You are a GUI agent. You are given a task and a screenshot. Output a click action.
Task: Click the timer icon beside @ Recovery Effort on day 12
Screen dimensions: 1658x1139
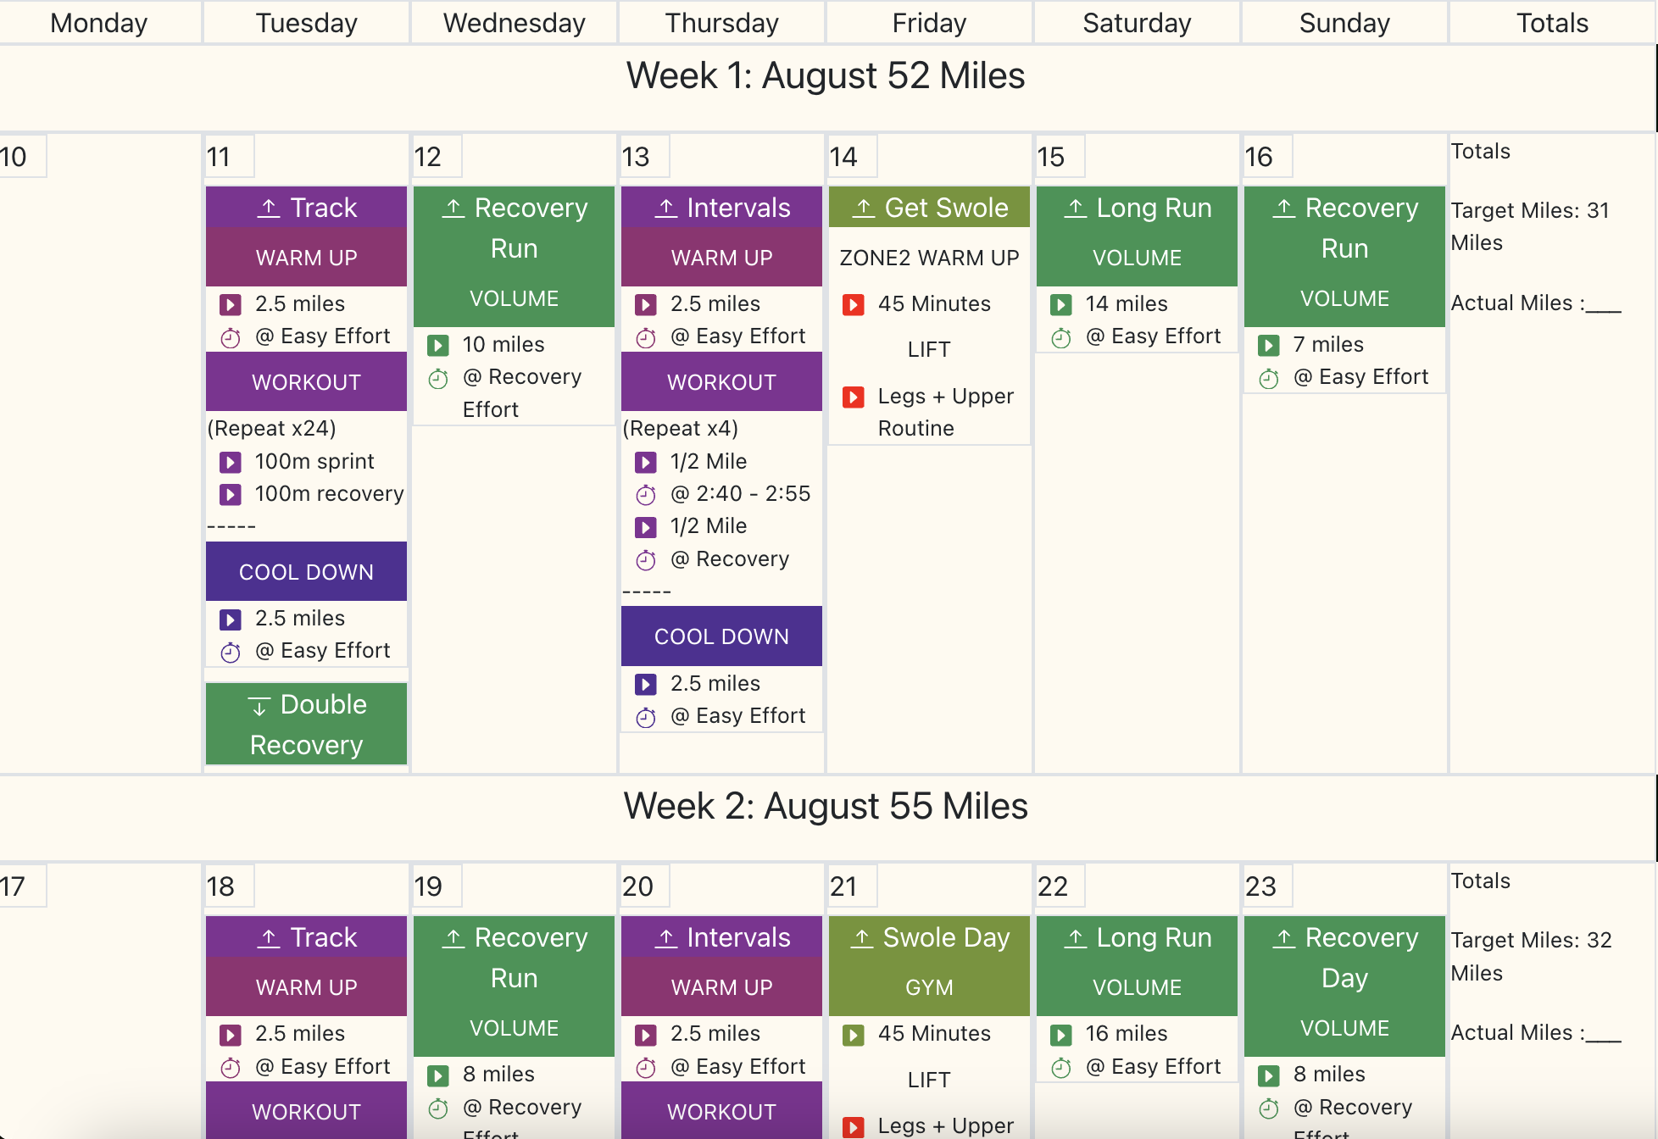tap(438, 379)
